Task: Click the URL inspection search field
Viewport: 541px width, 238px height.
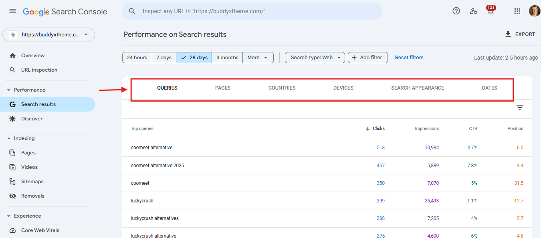Action: click(256, 11)
